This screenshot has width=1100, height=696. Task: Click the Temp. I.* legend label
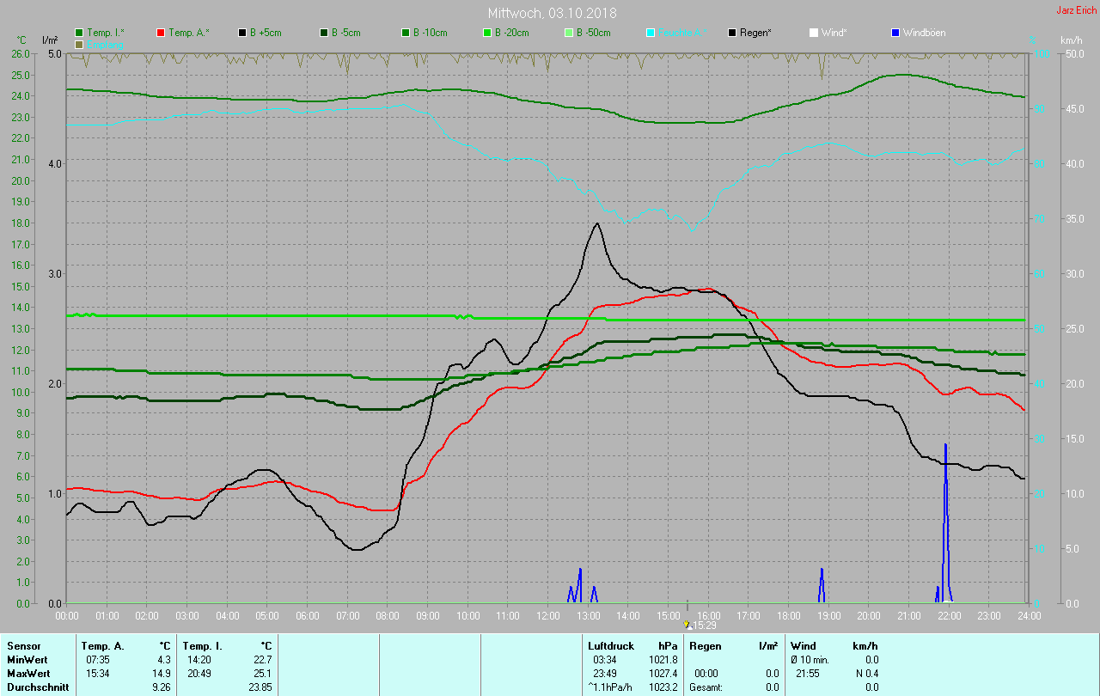tap(106, 33)
